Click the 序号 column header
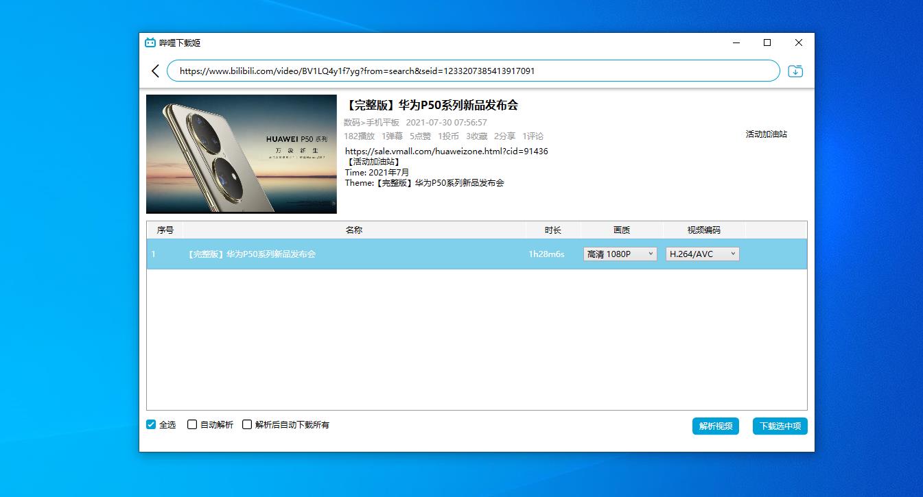The image size is (923, 497). (x=165, y=230)
